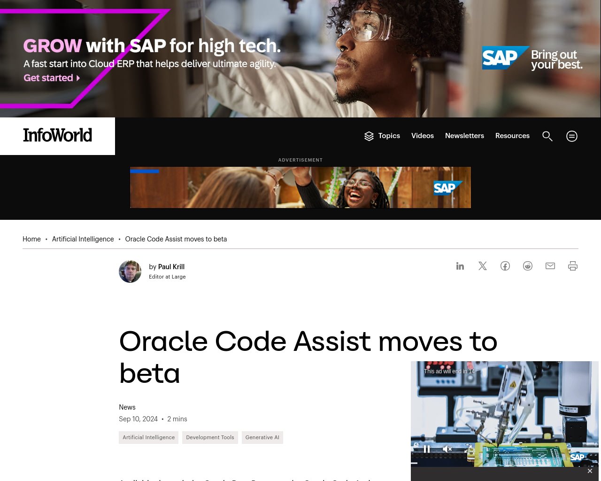Image resolution: width=601 pixels, height=481 pixels.
Task: Open the hamburger menu icon
Action: click(x=572, y=136)
